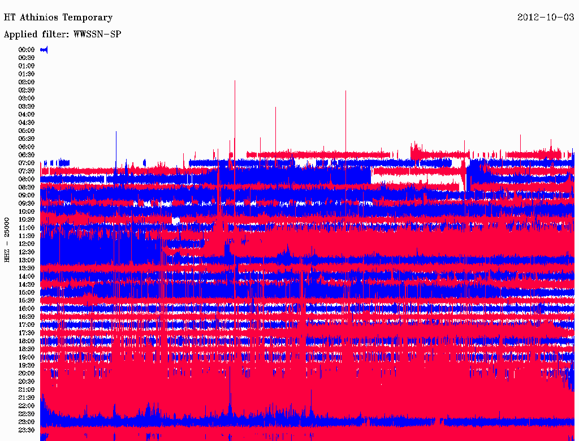Click the 06:00 time label
Image resolution: width=579 pixels, height=441 pixels.
click(27, 146)
